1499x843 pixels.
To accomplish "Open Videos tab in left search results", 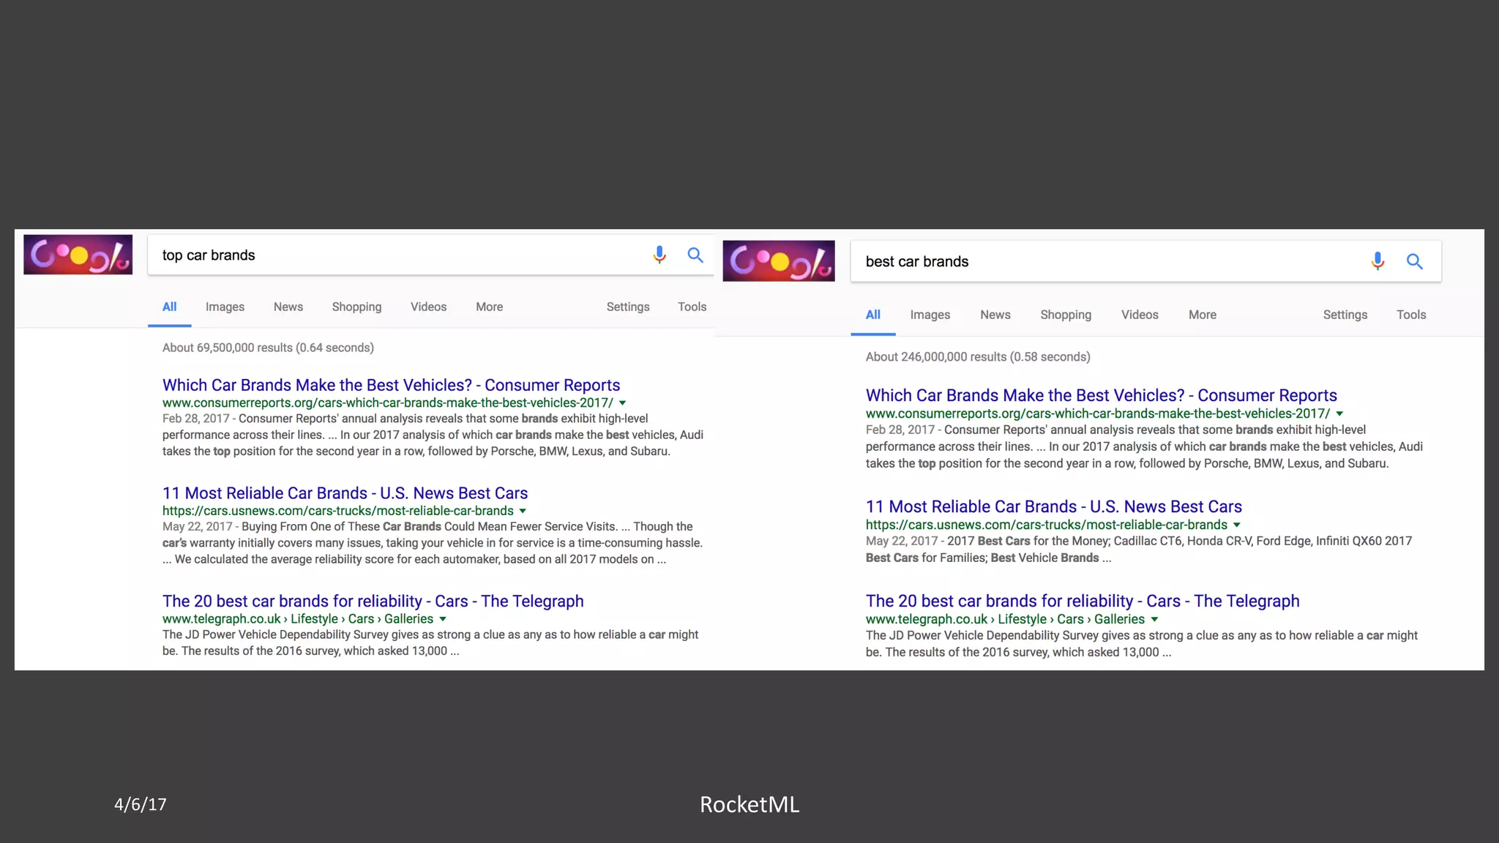I will pos(428,307).
